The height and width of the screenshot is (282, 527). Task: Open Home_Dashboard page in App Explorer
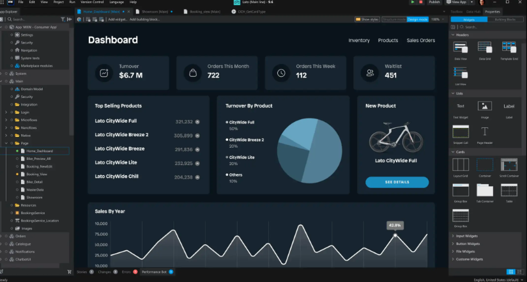click(39, 151)
